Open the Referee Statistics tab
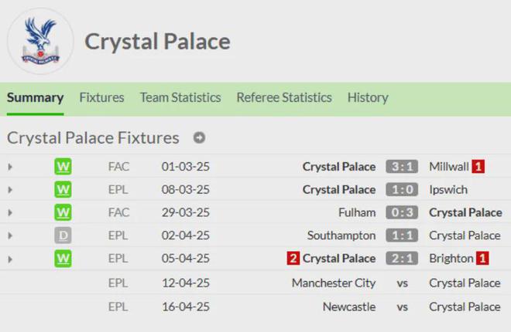511x332 pixels. click(284, 98)
